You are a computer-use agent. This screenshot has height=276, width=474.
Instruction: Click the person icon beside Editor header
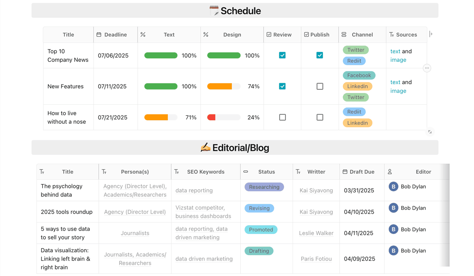[390, 172]
